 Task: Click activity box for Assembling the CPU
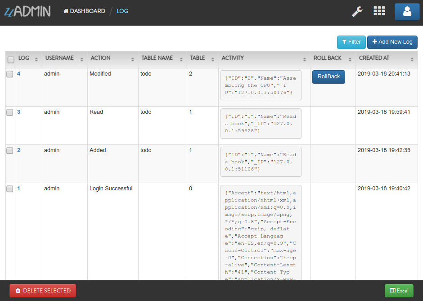point(261,85)
